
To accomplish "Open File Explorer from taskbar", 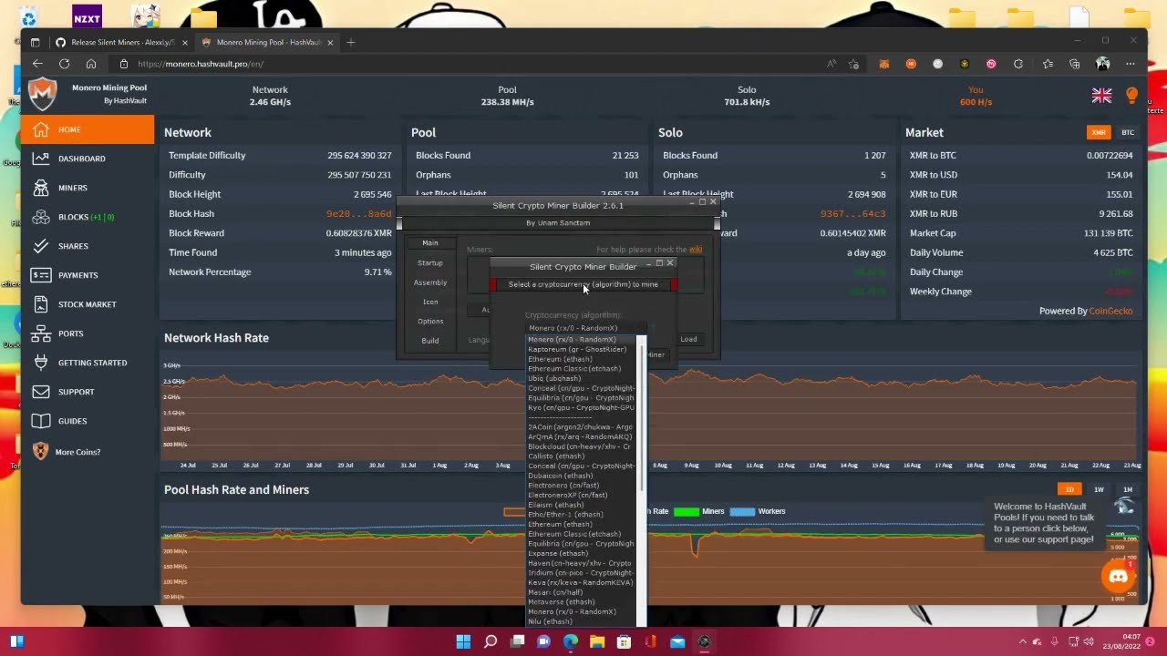I will point(597,641).
